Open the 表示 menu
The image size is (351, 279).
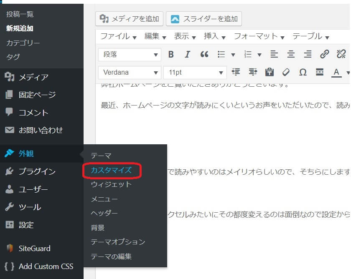(x=185, y=36)
